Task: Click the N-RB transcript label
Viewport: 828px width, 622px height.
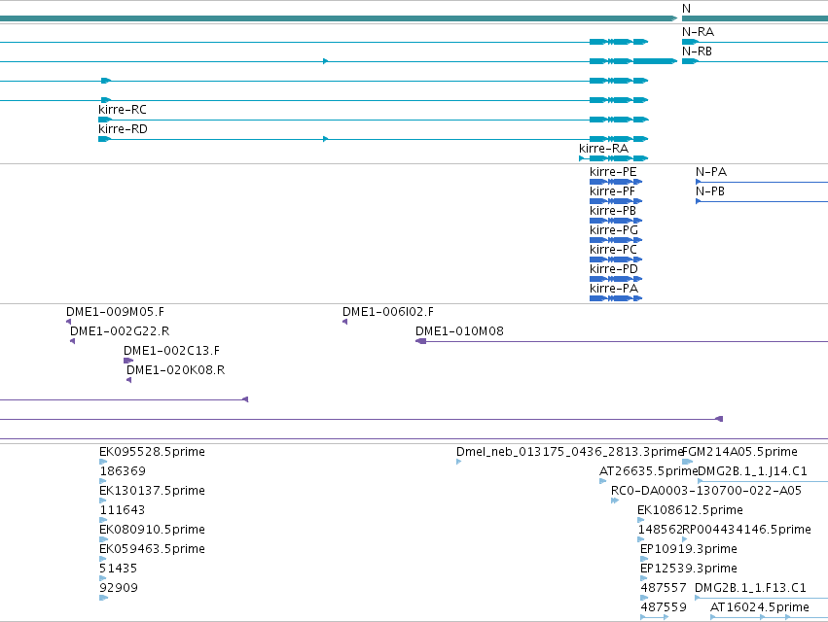Action: 697,52
